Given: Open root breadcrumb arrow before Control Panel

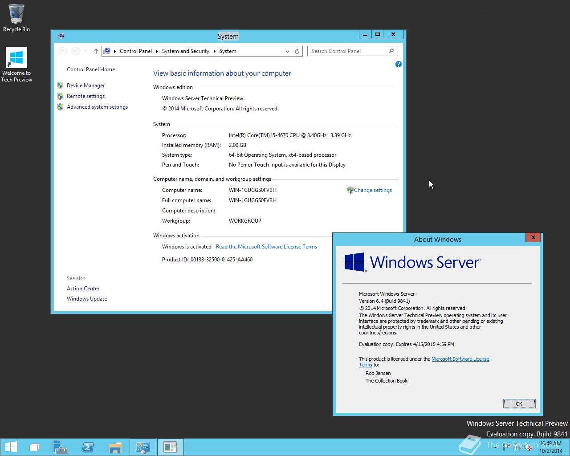Looking at the screenshot, I should point(115,51).
